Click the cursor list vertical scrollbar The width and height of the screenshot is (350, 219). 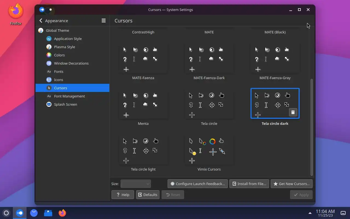coord(311,127)
